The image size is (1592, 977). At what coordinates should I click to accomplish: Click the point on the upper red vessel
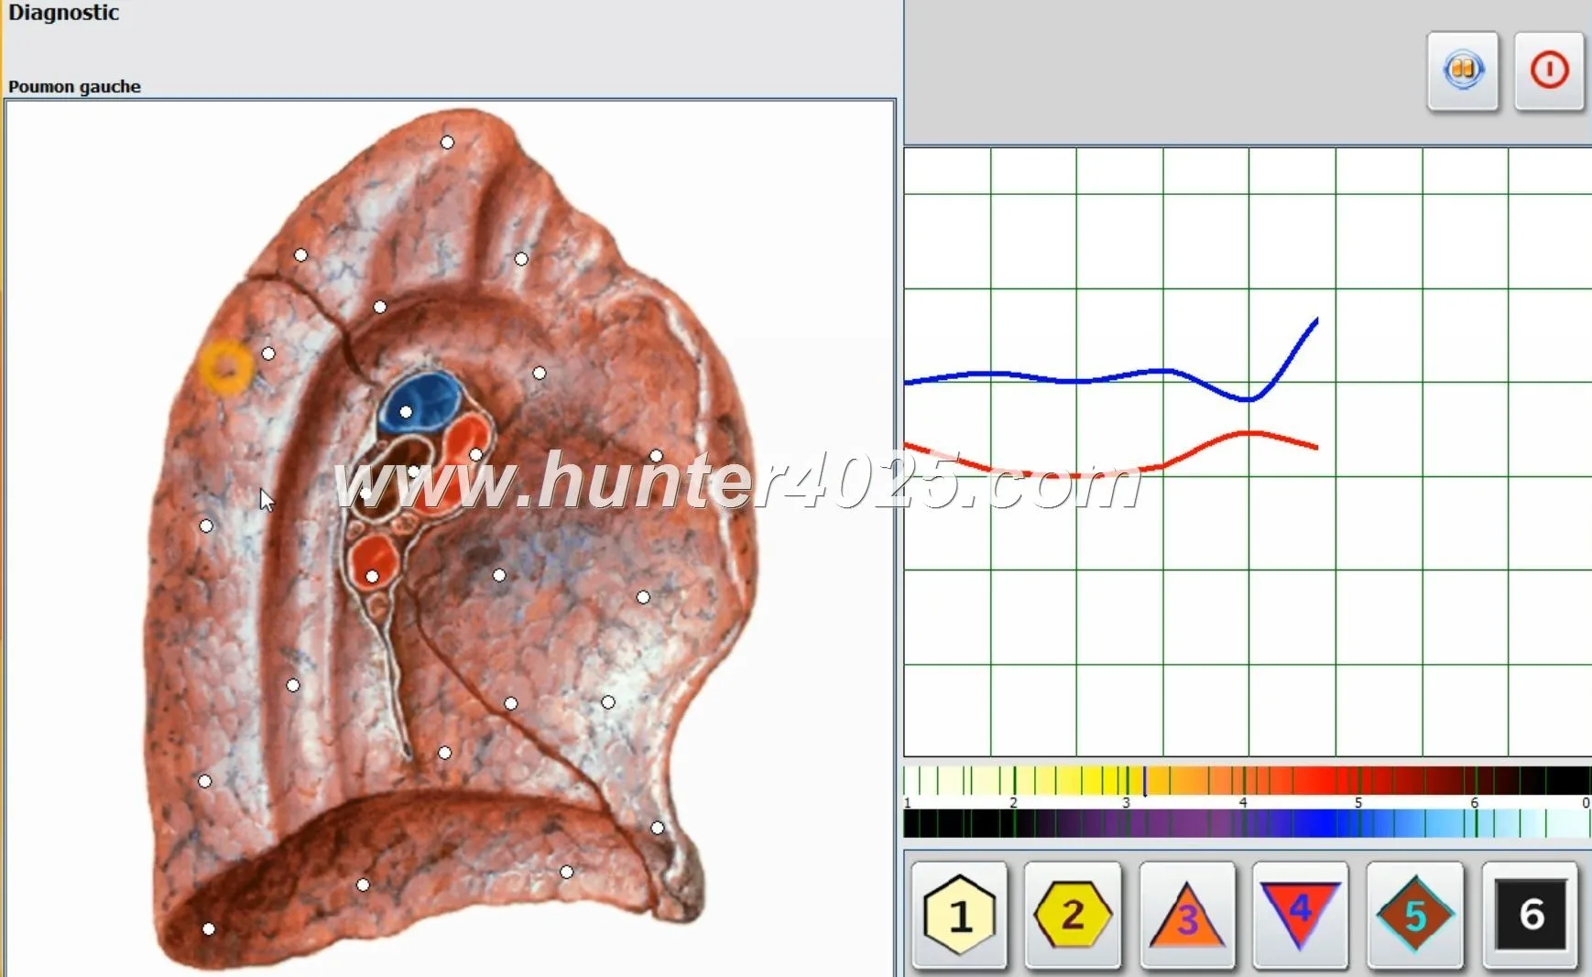[x=475, y=454]
